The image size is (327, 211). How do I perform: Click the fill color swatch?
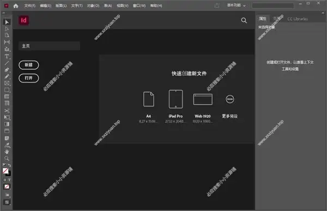point(5,171)
